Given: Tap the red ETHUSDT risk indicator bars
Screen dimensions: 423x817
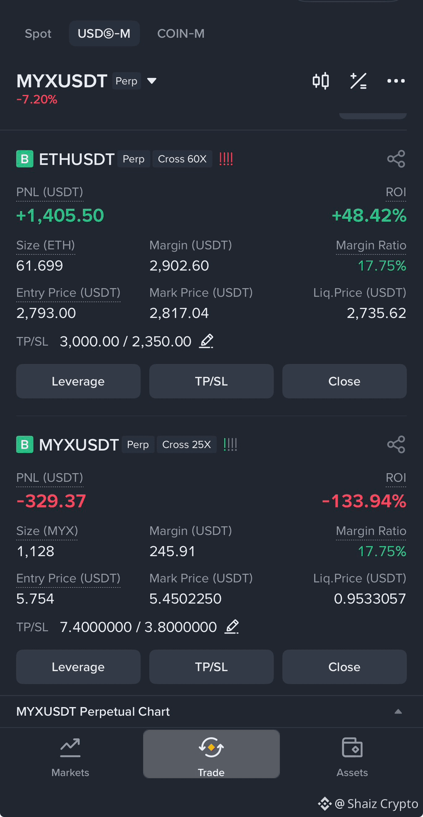Looking at the screenshot, I should (x=226, y=159).
